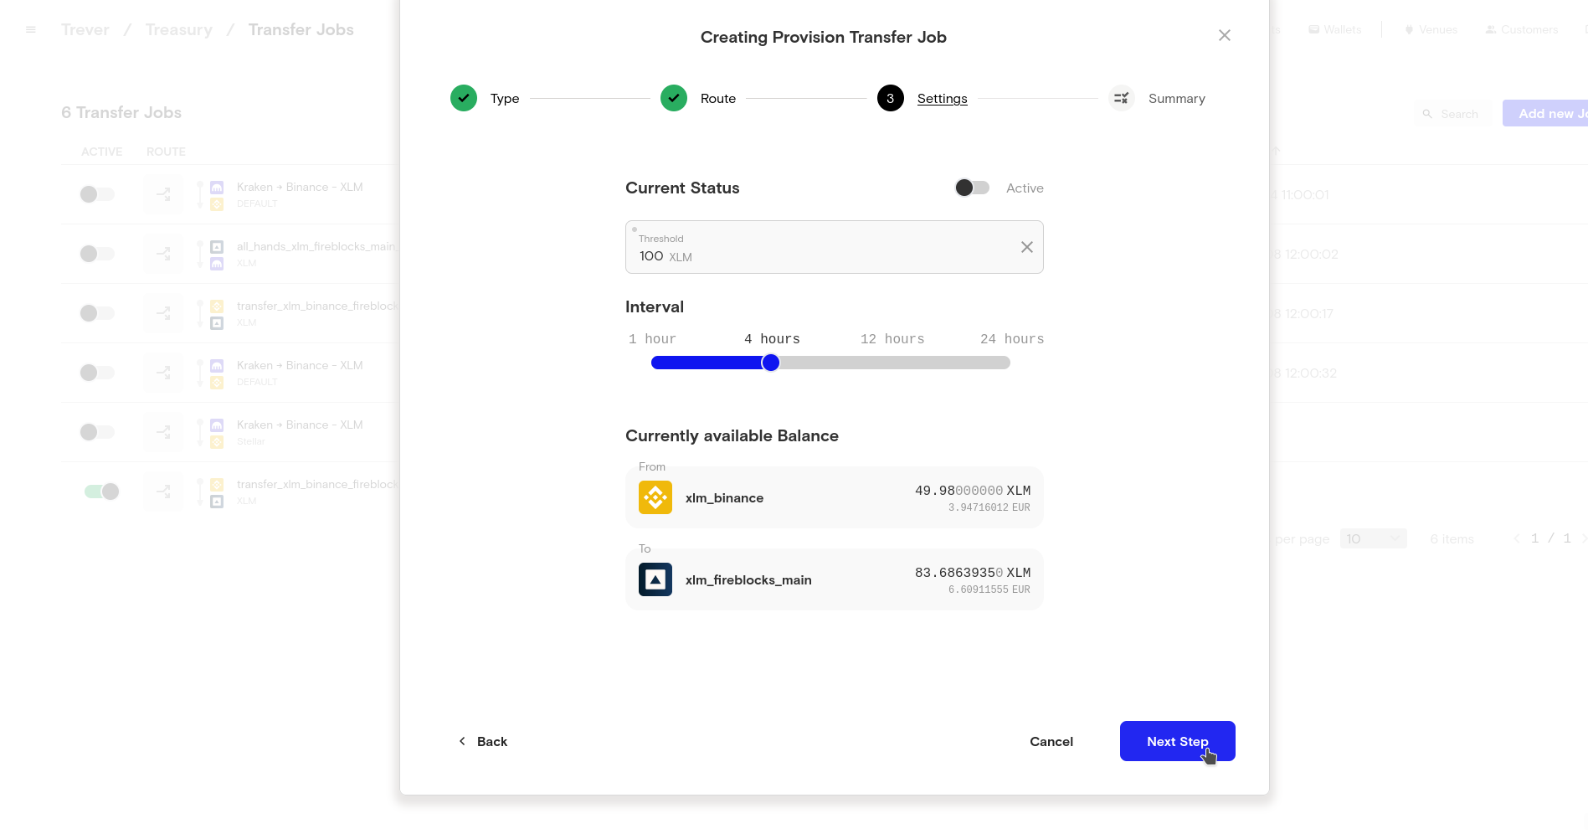Click the xlm_fireblocks_main Fireblocks logo icon
This screenshot has width=1588, height=834.
[x=655, y=579]
